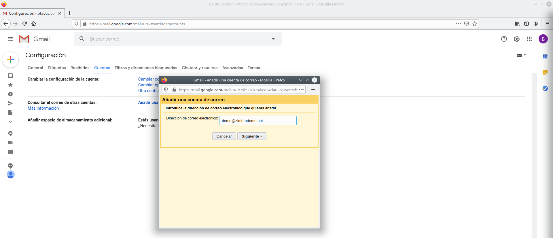
Task: Open Starred messages sidebar icon
Action: pyautogui.click(x=10, y=85)
